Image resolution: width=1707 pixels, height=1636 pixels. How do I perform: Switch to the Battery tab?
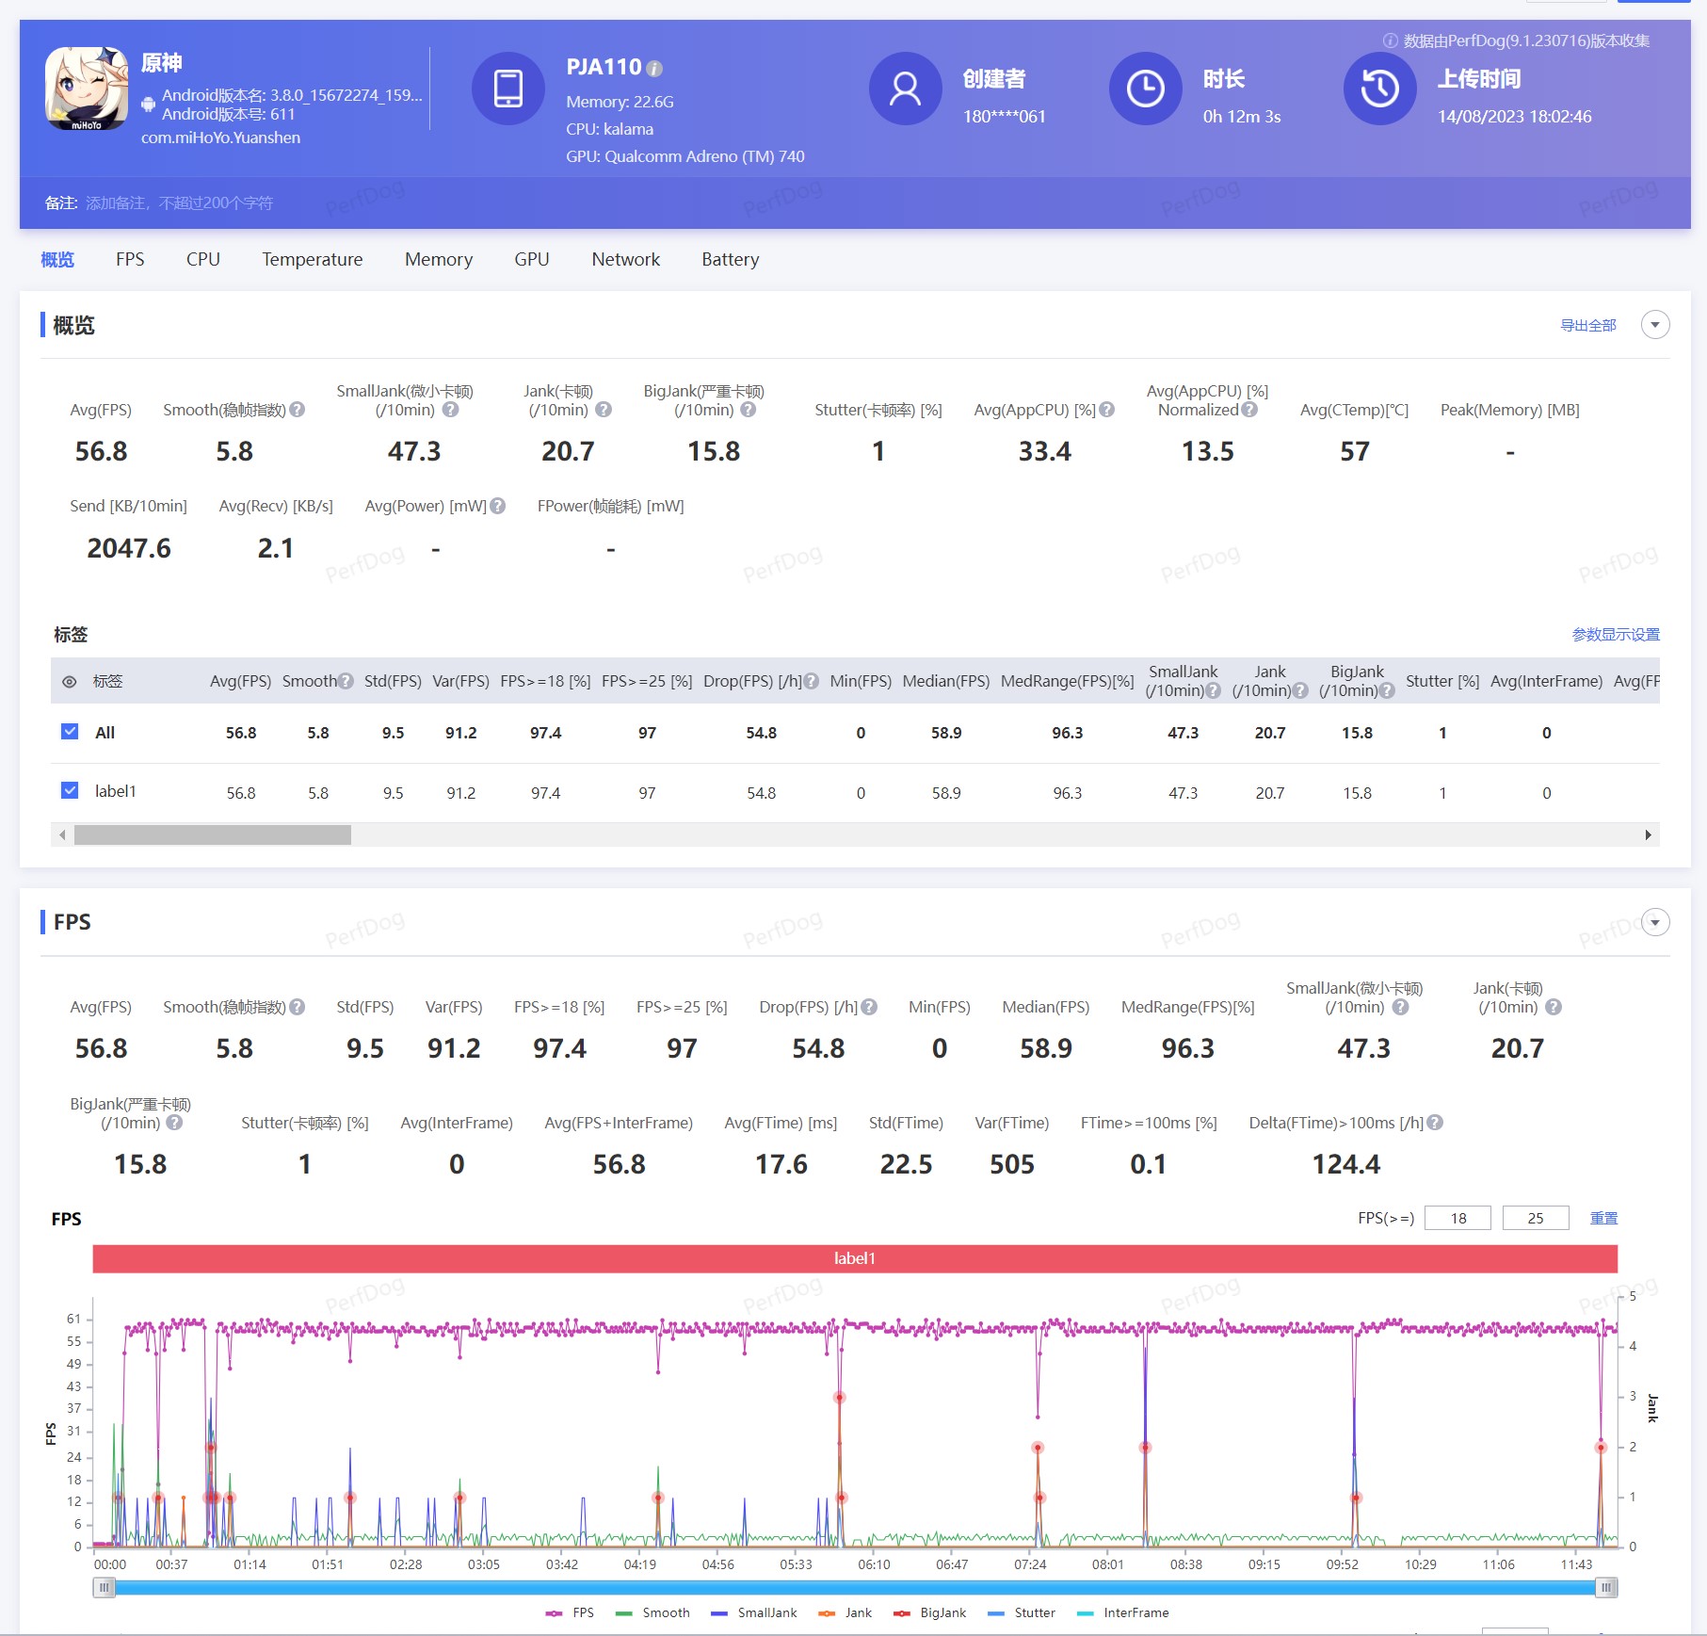(731, 259)
